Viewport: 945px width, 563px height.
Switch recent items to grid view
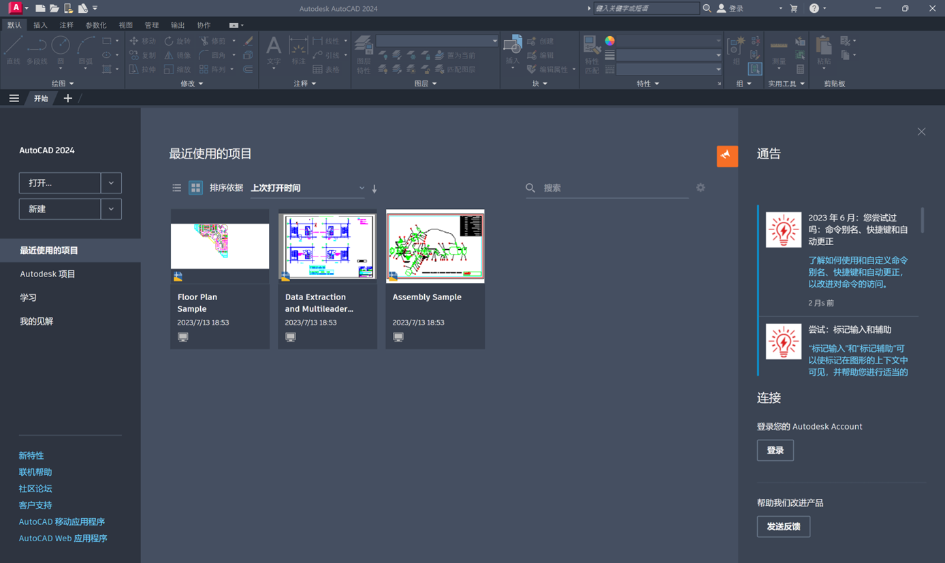coord(195,188)
